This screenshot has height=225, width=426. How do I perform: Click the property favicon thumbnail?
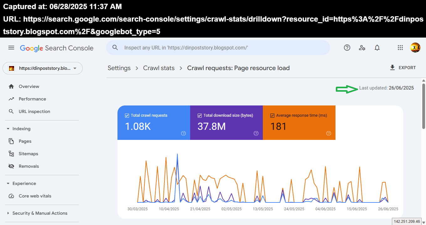coord(12,68)
